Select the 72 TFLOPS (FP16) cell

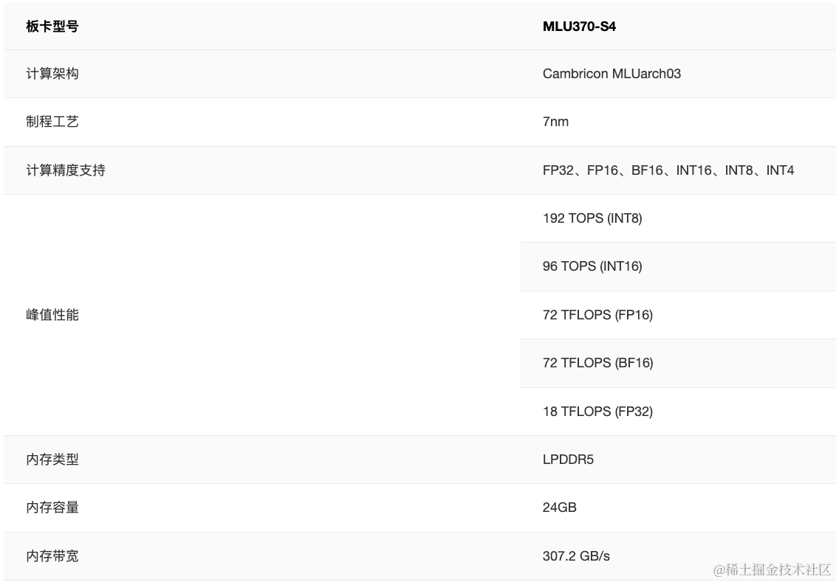coord(597,315)
